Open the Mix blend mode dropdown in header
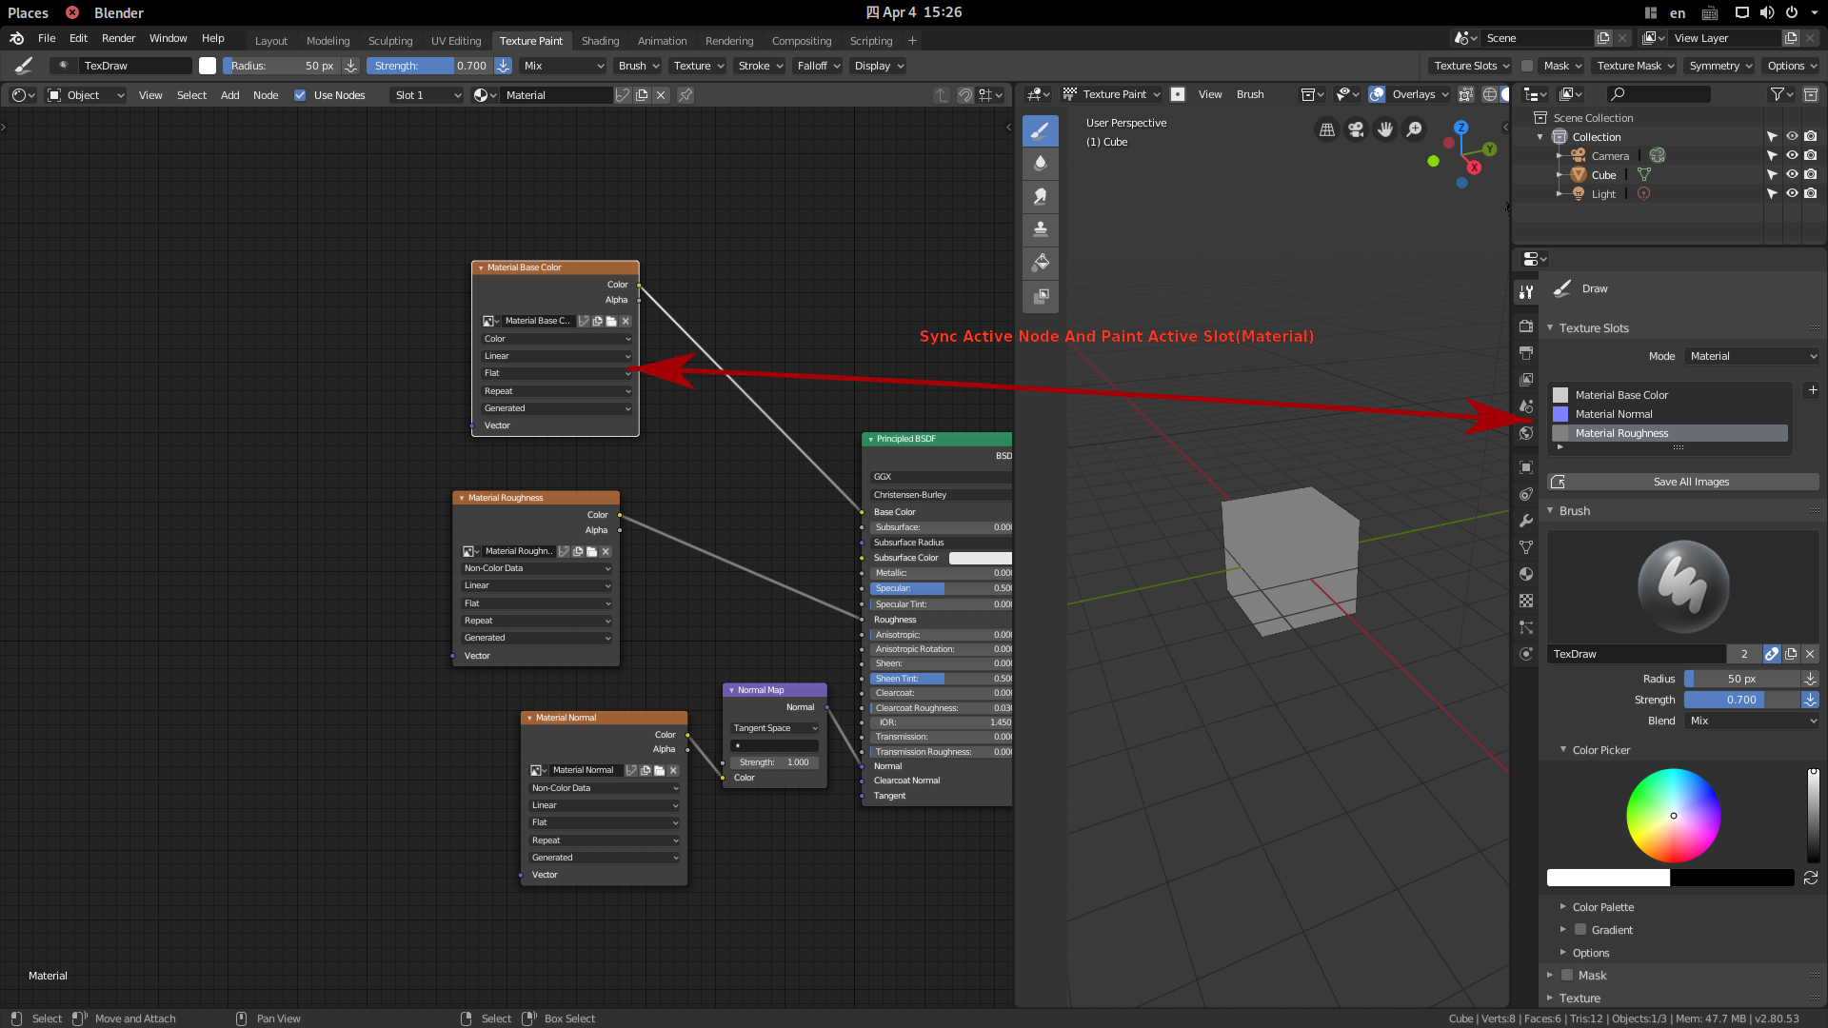 click(564, 66)
